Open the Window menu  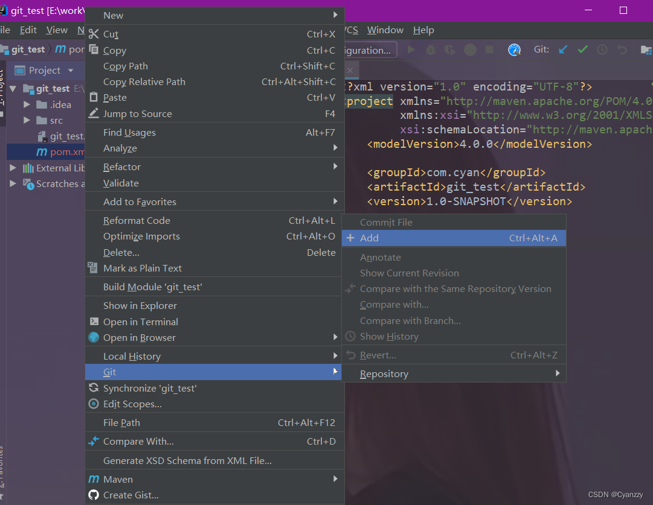point(385,30)
